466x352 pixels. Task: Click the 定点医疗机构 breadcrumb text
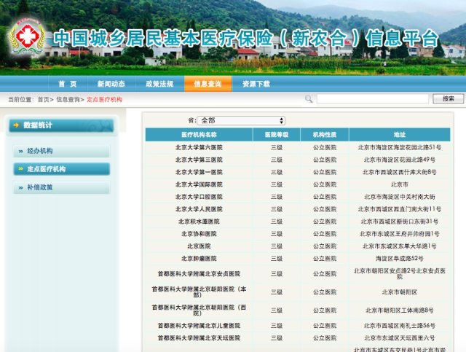point(104,100)
